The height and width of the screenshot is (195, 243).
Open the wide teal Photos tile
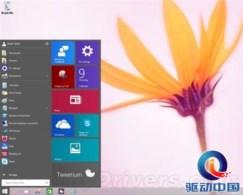tap(75, 150)
